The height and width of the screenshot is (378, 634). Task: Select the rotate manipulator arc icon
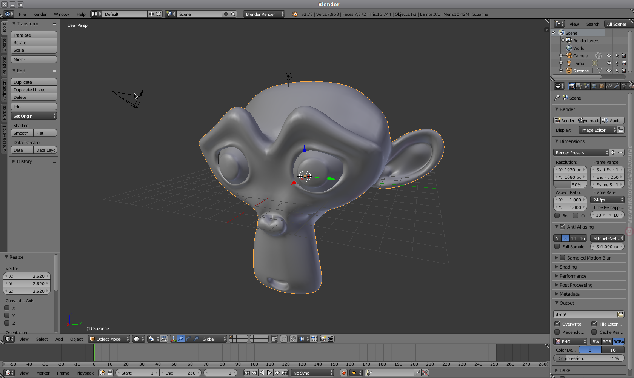188,339
